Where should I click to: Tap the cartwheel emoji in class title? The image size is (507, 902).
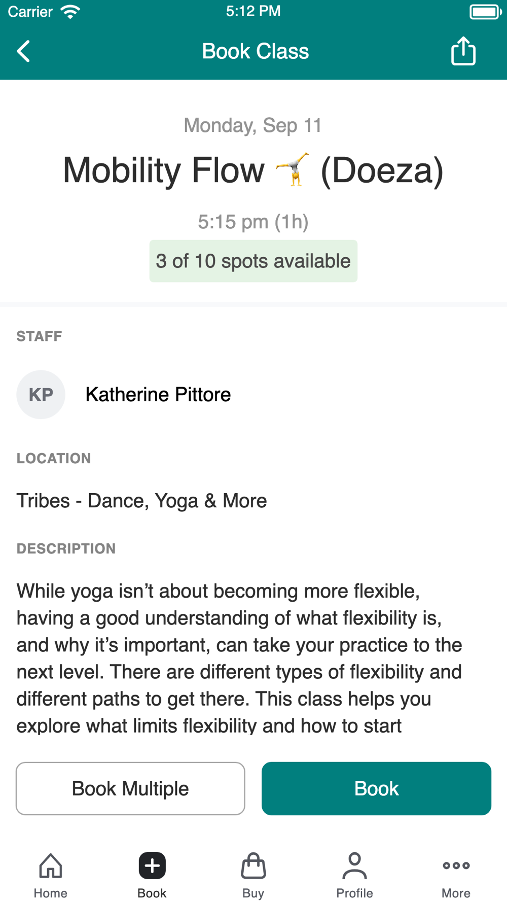point(293,169)
